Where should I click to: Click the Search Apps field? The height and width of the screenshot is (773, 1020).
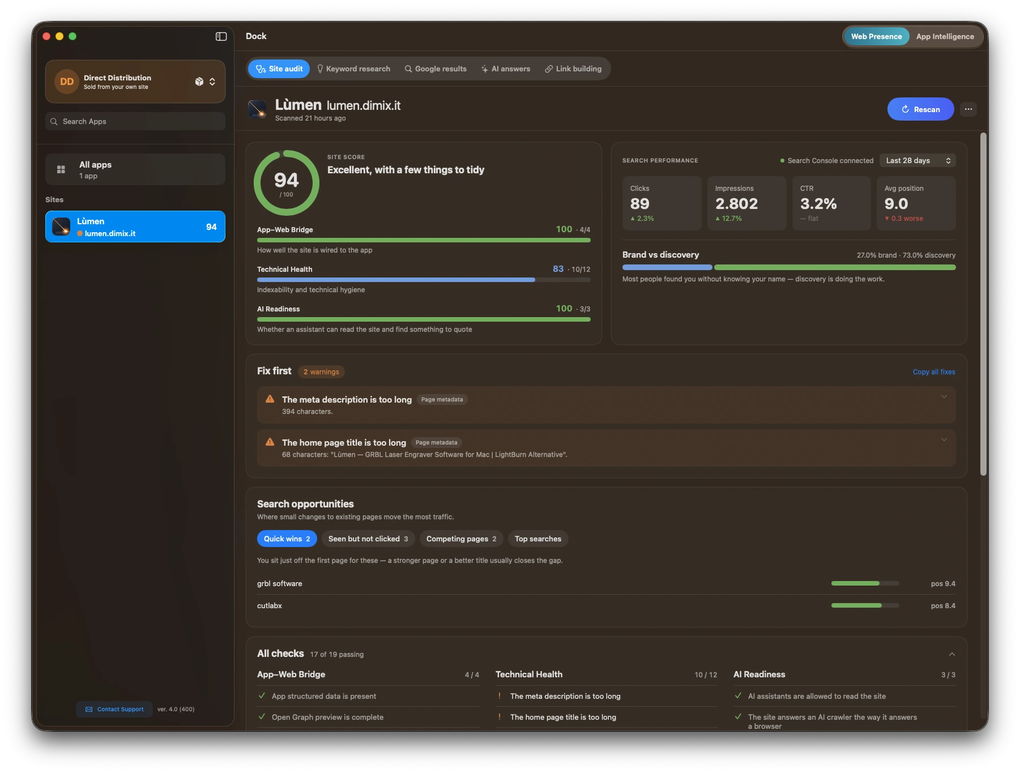click(x=135, y=121)
